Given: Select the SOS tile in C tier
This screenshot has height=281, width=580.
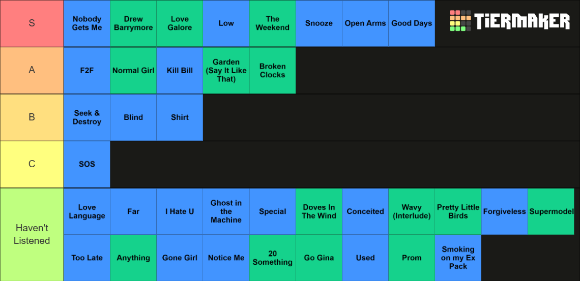Looking at the screenshot, I should 87,164.
